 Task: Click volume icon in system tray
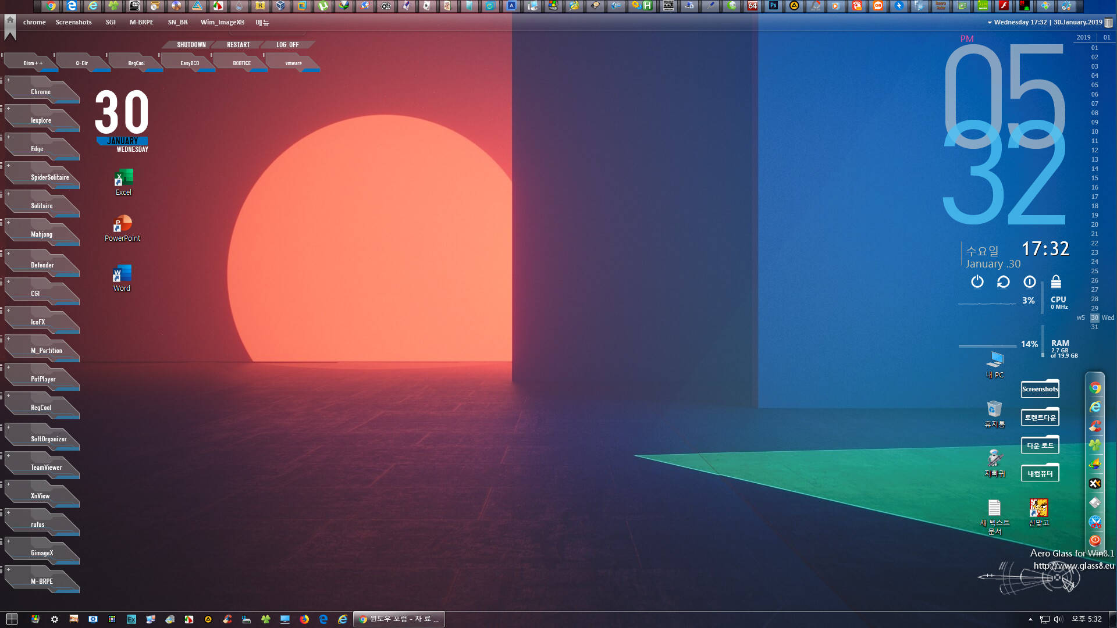pos(1058,619)
